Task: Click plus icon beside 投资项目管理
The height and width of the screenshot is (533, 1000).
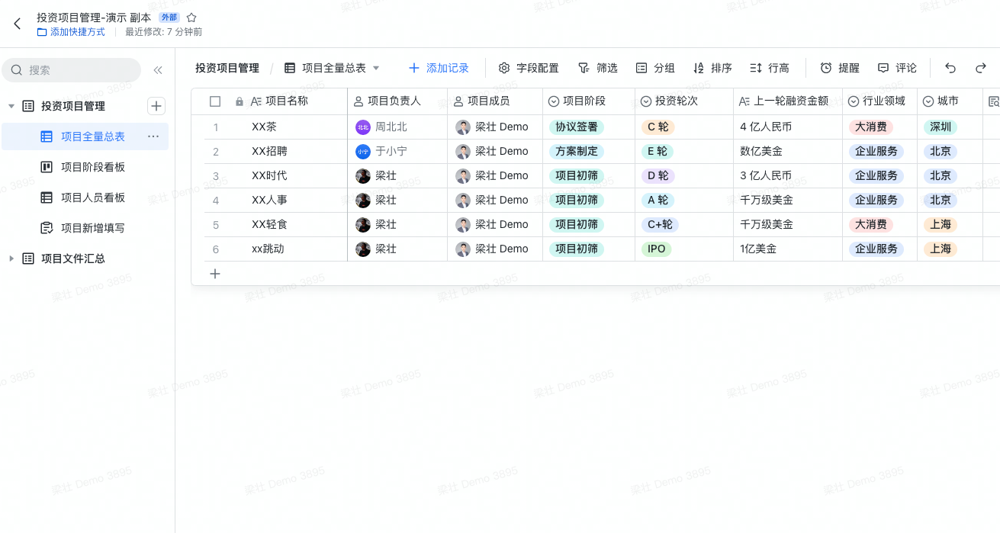Action: pyautogui.click(x=156, y=106)
